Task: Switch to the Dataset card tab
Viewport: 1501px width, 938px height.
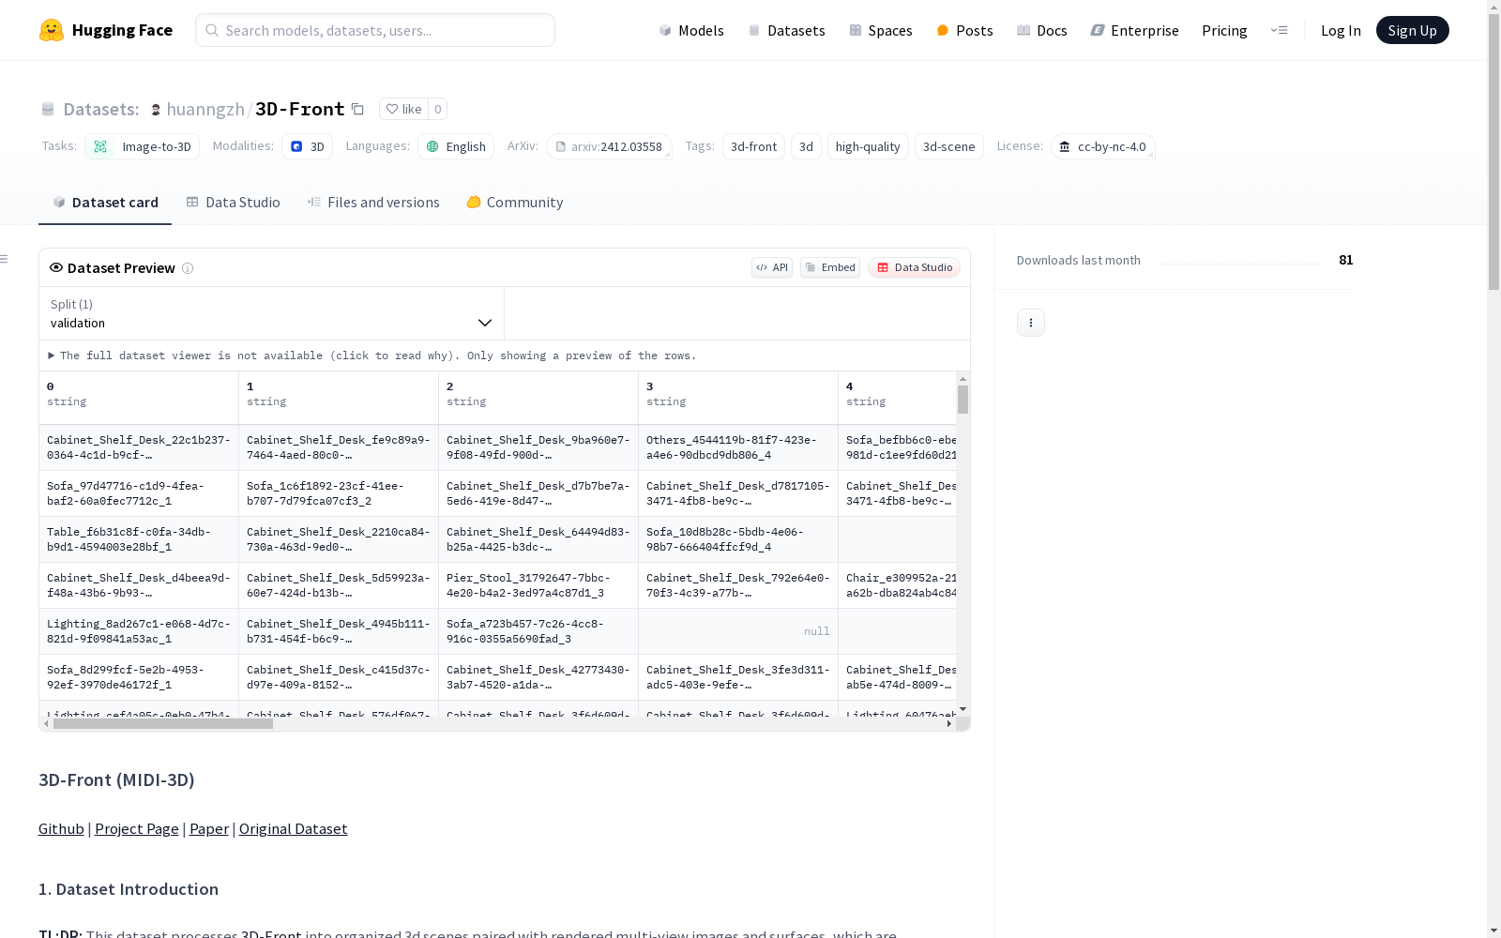Action: tap(105, 203)
